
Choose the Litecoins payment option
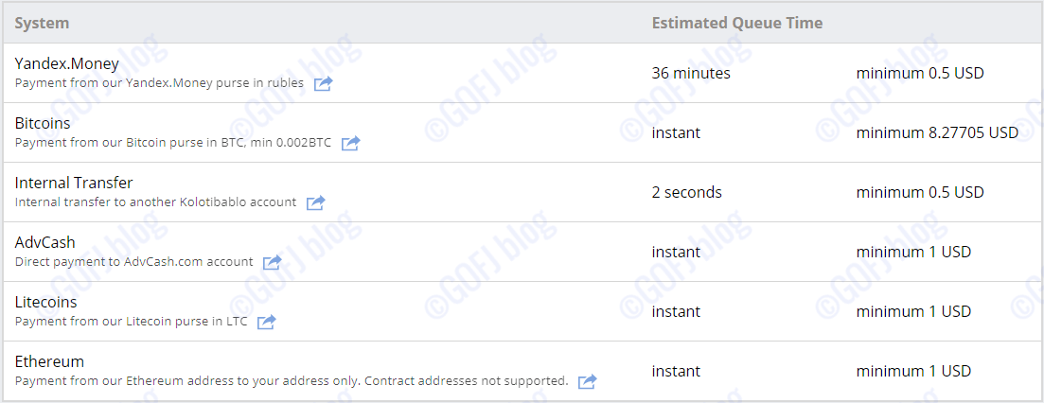click(46, 302)
